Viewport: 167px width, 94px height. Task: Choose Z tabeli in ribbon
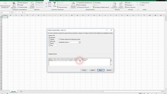tap(20, 5)
